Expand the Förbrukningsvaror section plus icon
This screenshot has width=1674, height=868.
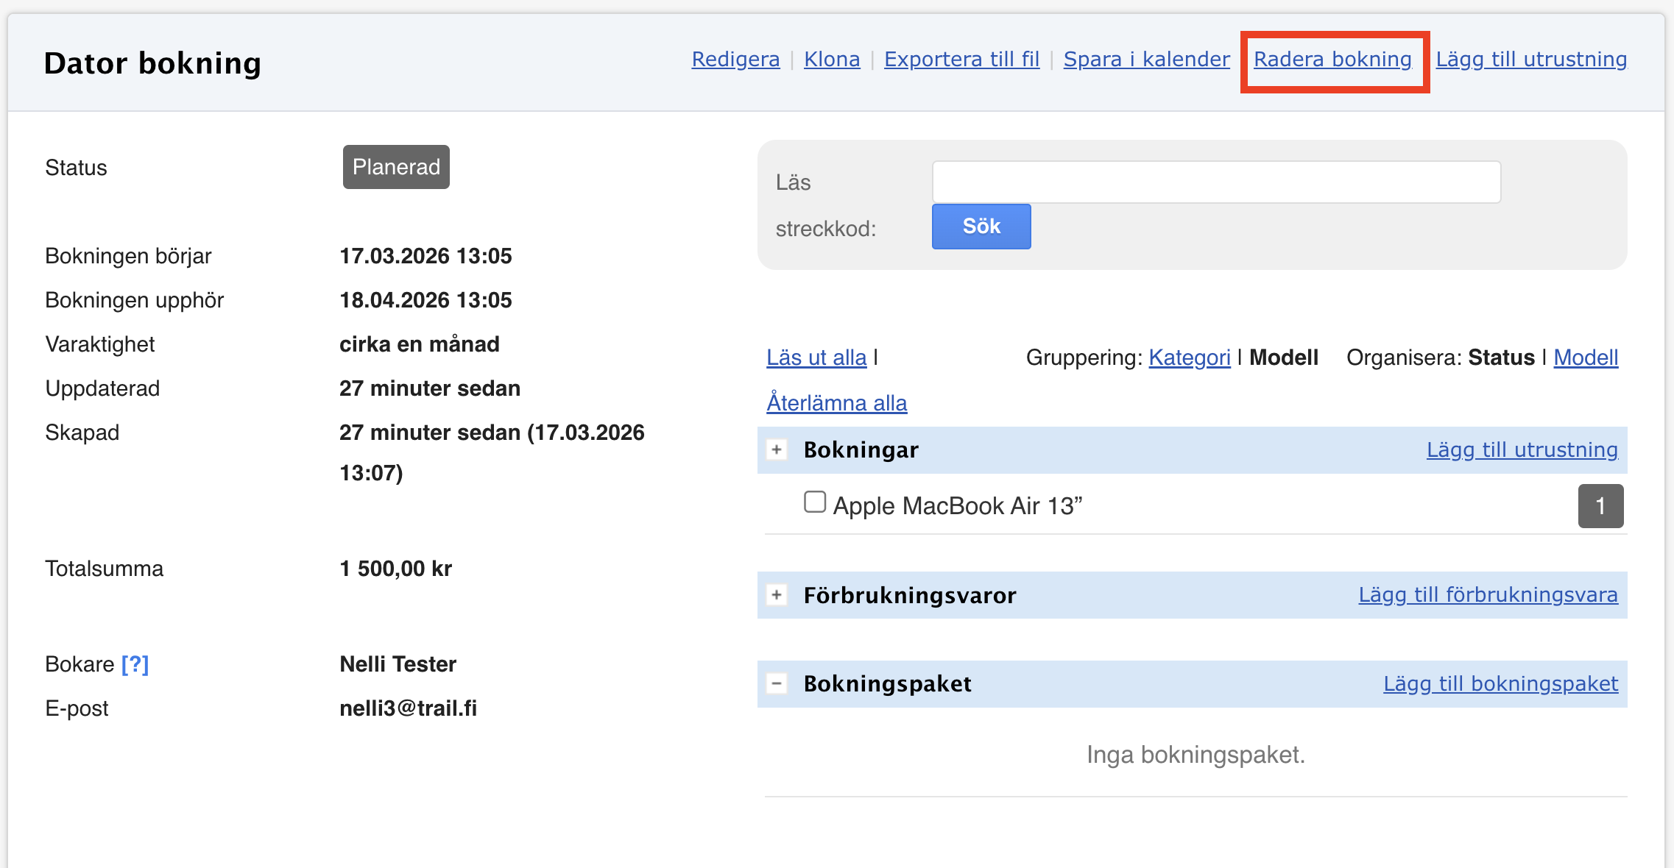coord(777,594)
